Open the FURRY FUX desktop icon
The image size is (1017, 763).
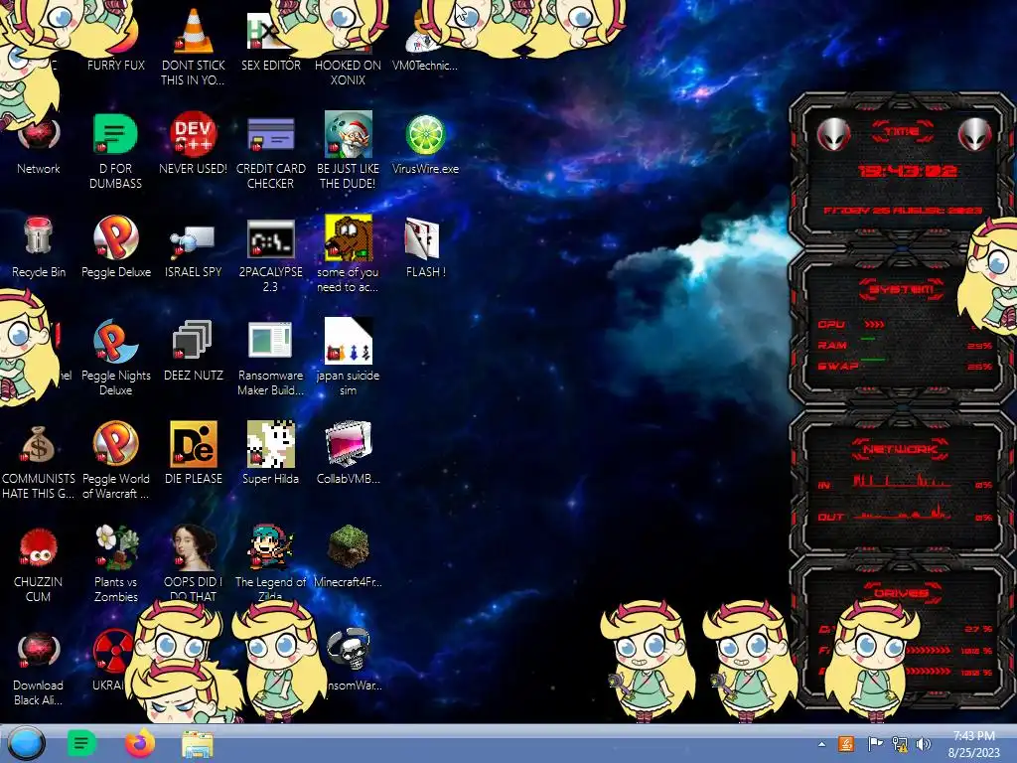(116, 65)
